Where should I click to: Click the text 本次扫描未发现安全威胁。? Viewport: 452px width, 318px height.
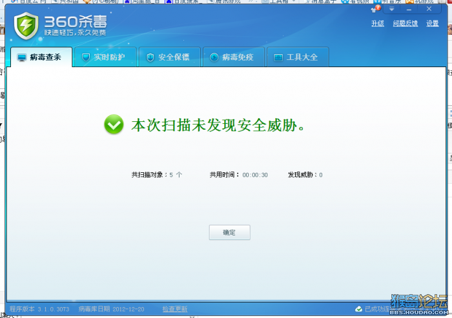pyautogui.click(x=218, y=125)
